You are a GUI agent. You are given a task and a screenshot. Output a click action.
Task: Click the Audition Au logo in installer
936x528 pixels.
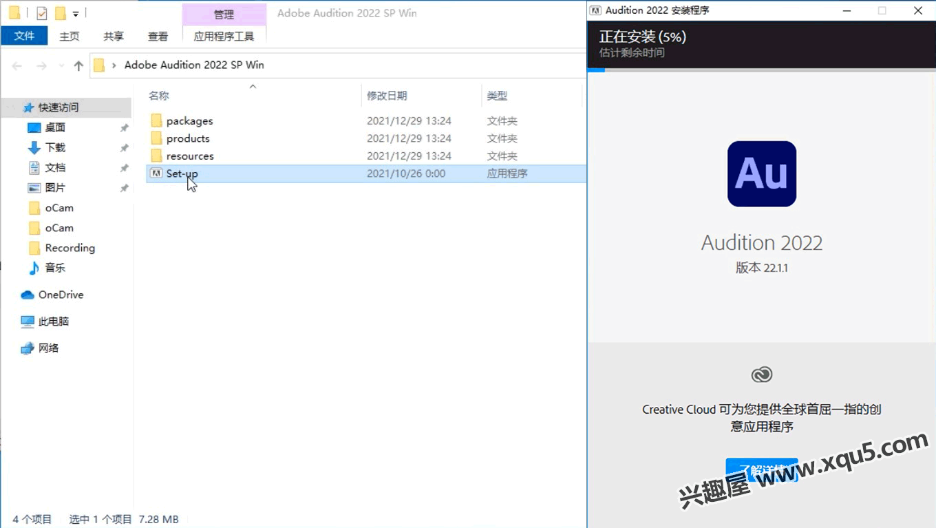[x=762, y=173]
